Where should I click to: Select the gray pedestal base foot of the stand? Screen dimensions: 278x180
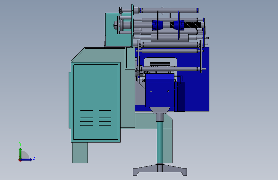[160, 170]
